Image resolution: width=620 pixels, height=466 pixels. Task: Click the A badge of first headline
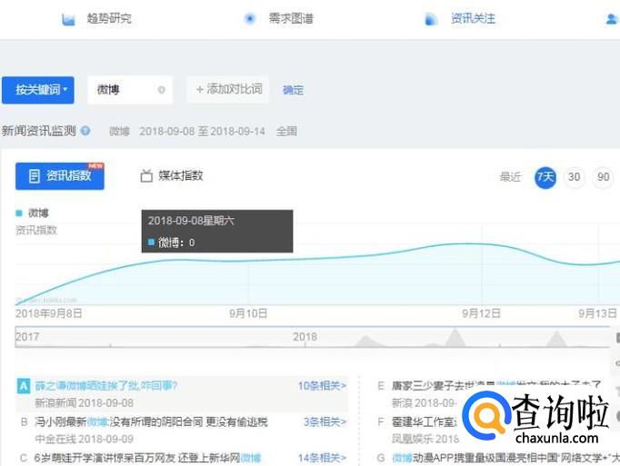(x=24, y=386)
